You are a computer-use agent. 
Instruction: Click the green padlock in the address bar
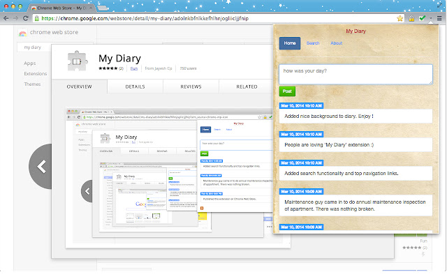[x=37, y=19]
